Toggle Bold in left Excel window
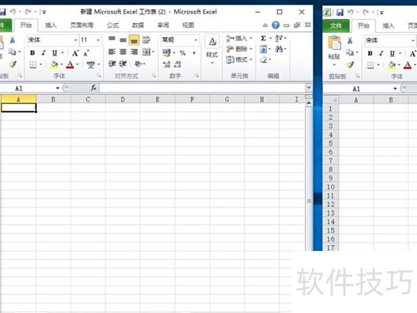The height and width of the screenshot is (313, 417). (x=32, y=53)
